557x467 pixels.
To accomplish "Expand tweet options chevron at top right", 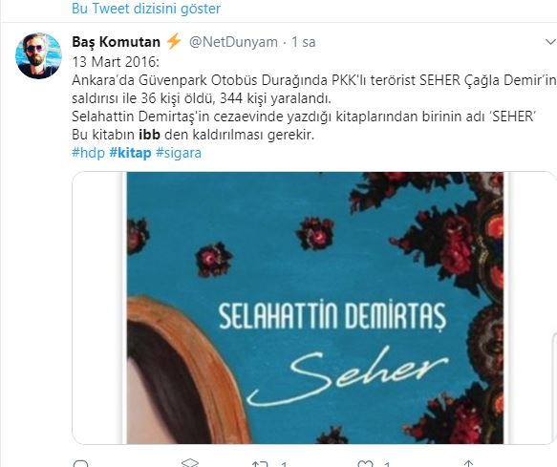I will click(x=550, y=42).
